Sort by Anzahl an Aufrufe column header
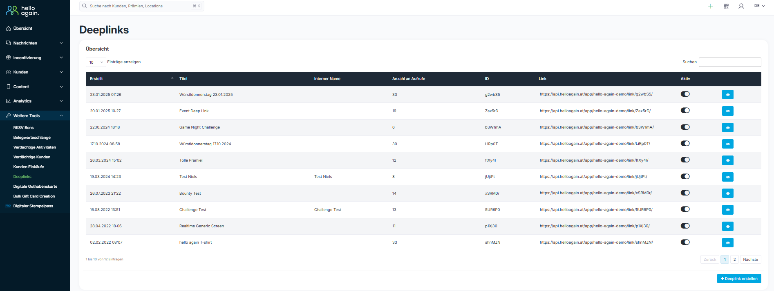This screenshot has height=291, width=774. pyautogui.click(x=409, y=79)
